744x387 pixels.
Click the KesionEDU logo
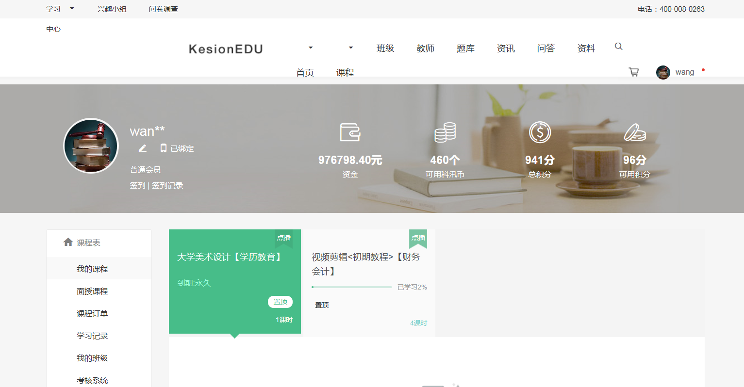(x=226, y=49)
